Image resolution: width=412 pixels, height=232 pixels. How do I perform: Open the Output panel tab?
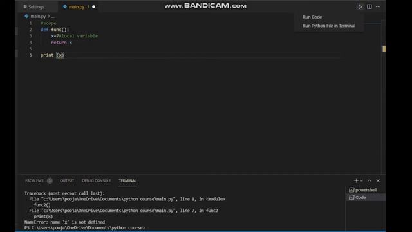click(x=67, y=180)
